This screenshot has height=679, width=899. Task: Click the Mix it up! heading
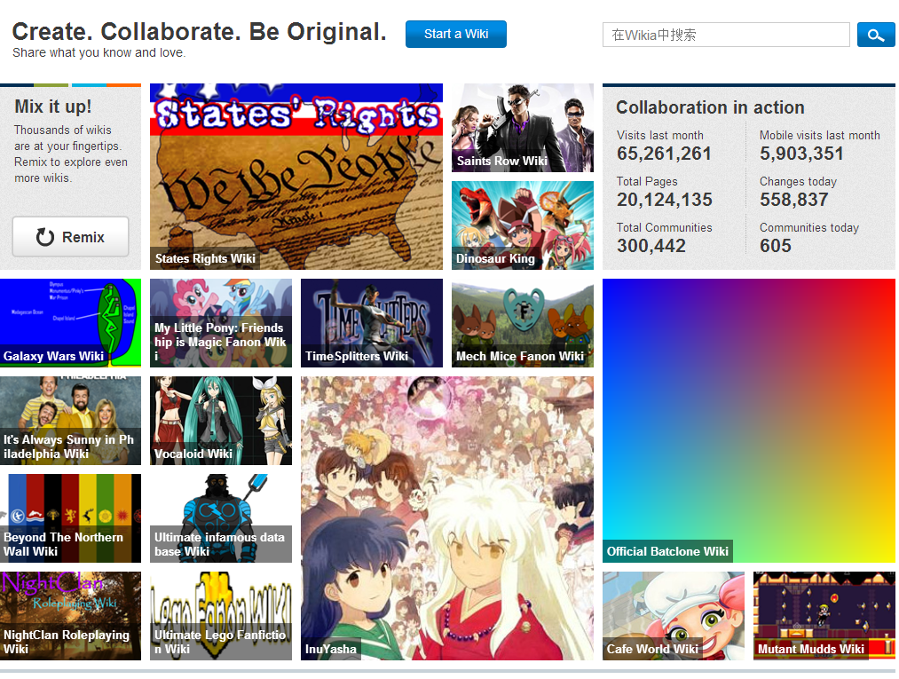(x=52, y=107)
